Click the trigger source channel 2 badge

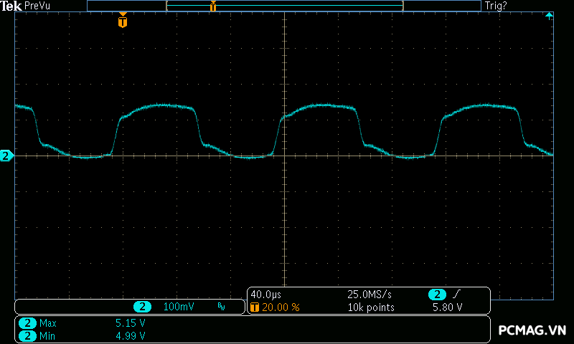(436, 295)
